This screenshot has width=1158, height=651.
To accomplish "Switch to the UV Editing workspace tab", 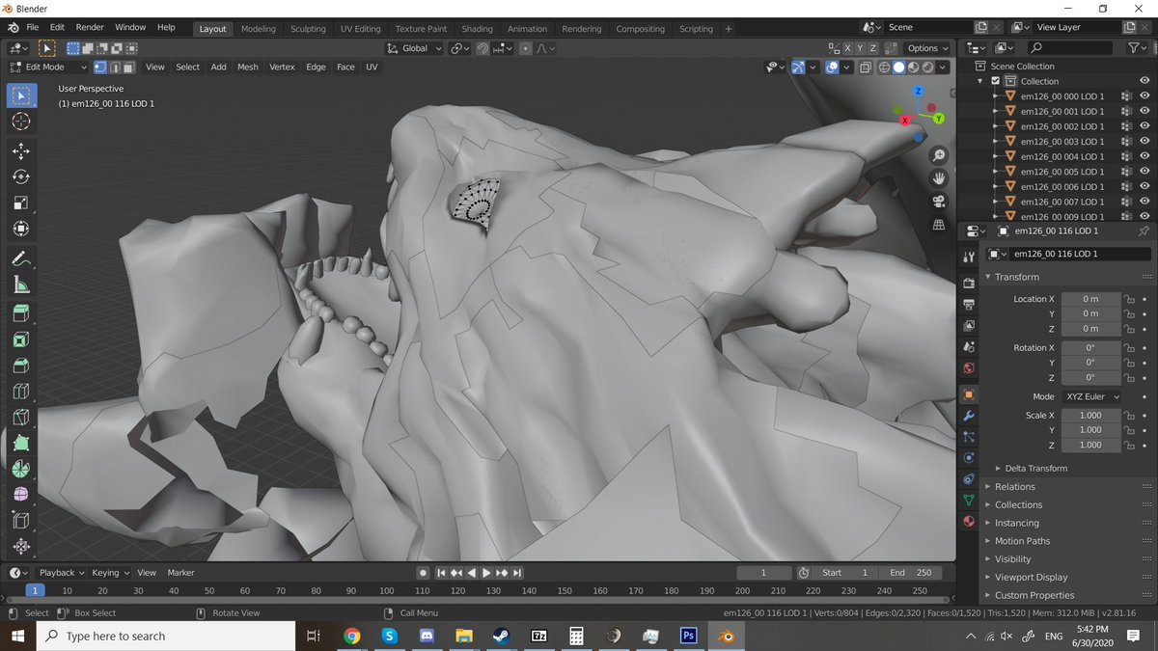I will (360, 29).
